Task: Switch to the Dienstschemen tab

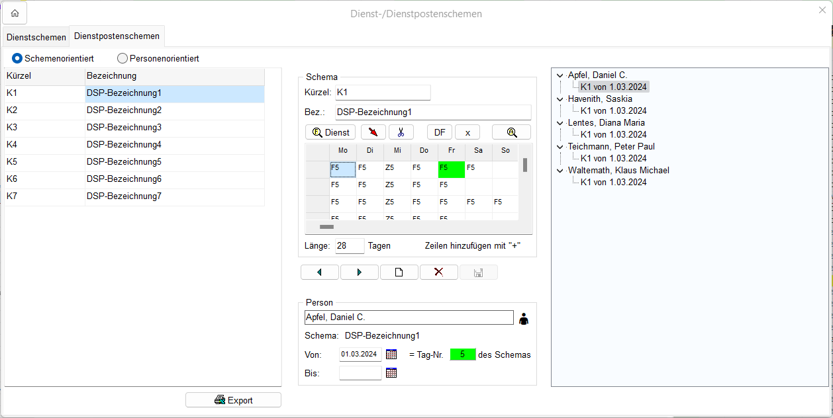Action: click(x=36, y=37)
